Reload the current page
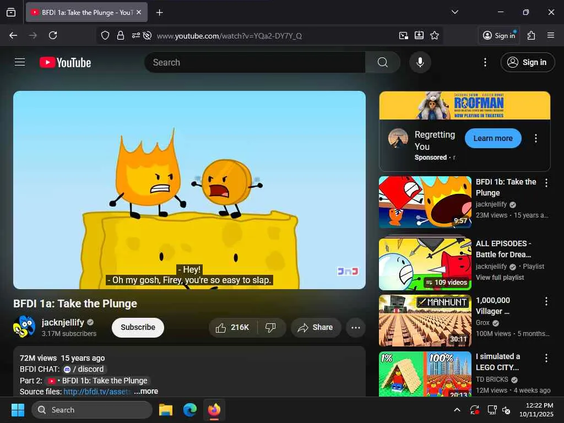Screen dimensions: 564x423 [53, 35]
